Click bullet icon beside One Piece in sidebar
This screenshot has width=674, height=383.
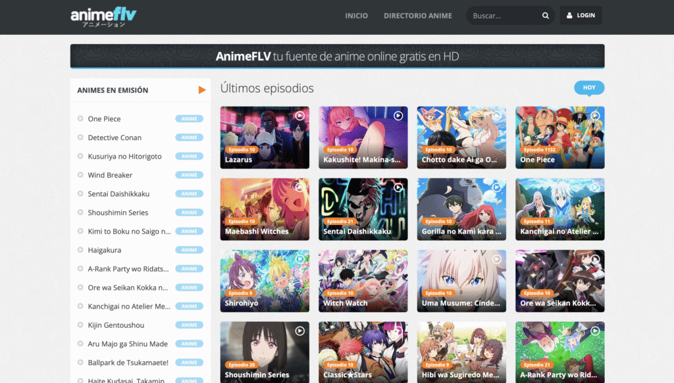pos(80,118)
